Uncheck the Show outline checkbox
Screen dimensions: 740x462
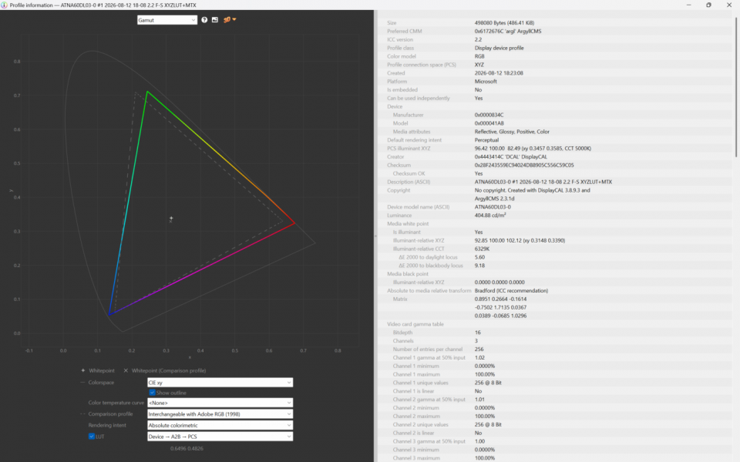click(x=152, y=392)
